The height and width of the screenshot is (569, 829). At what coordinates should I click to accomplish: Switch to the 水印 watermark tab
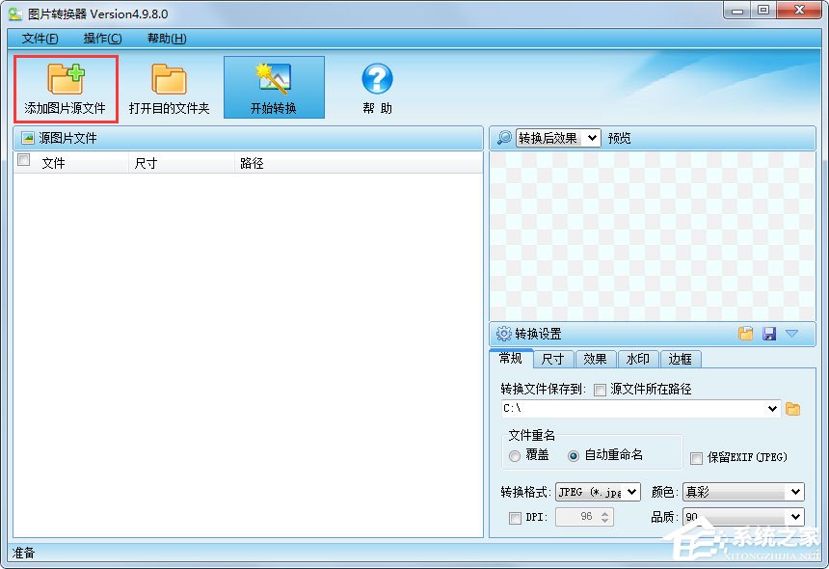(636, 359)
